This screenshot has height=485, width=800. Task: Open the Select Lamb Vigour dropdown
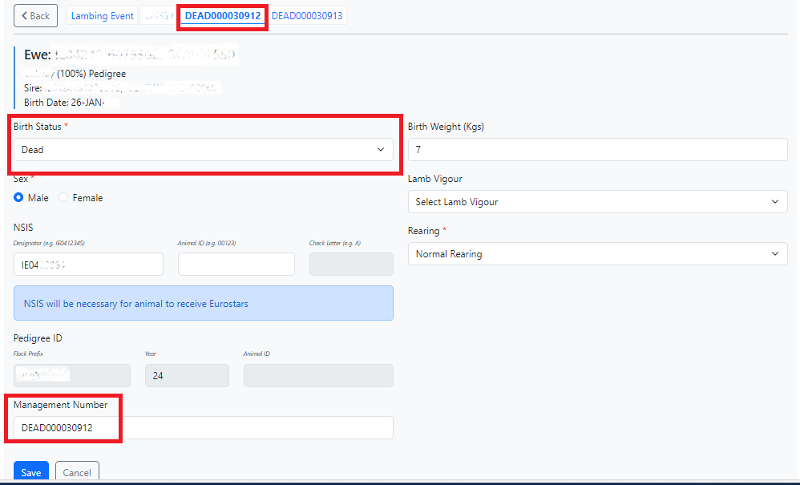(597, 202)
